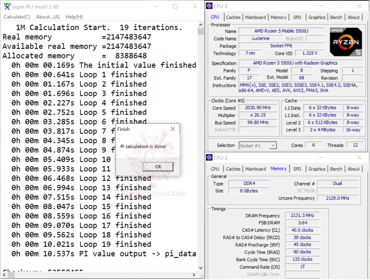Switch to Caches tab in the top CPU-Z window

point(233,17)
